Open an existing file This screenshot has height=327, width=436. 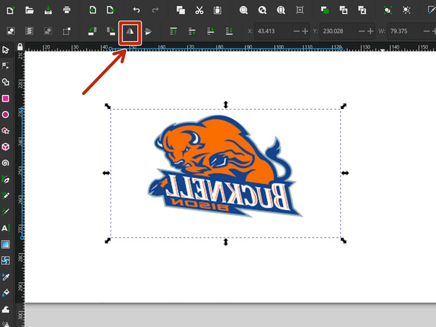tap(29, 10)
